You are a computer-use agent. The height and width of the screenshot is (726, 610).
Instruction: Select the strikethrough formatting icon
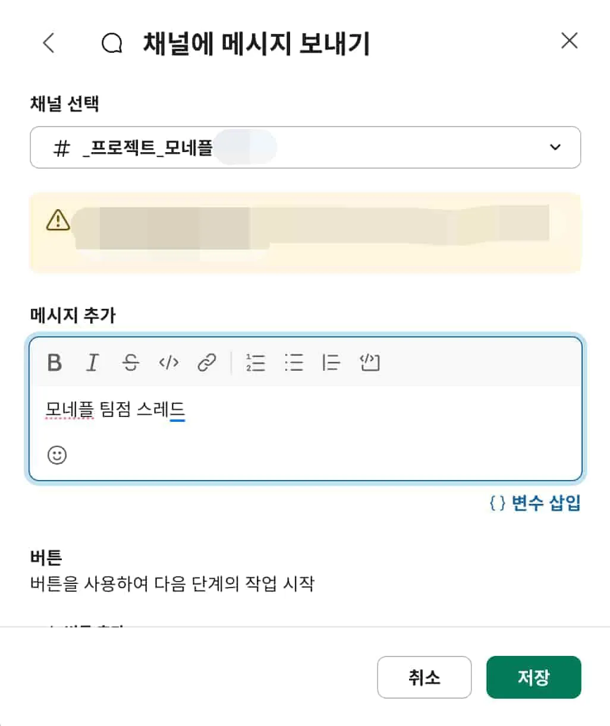pyautogui.click(x=130, y=363)
